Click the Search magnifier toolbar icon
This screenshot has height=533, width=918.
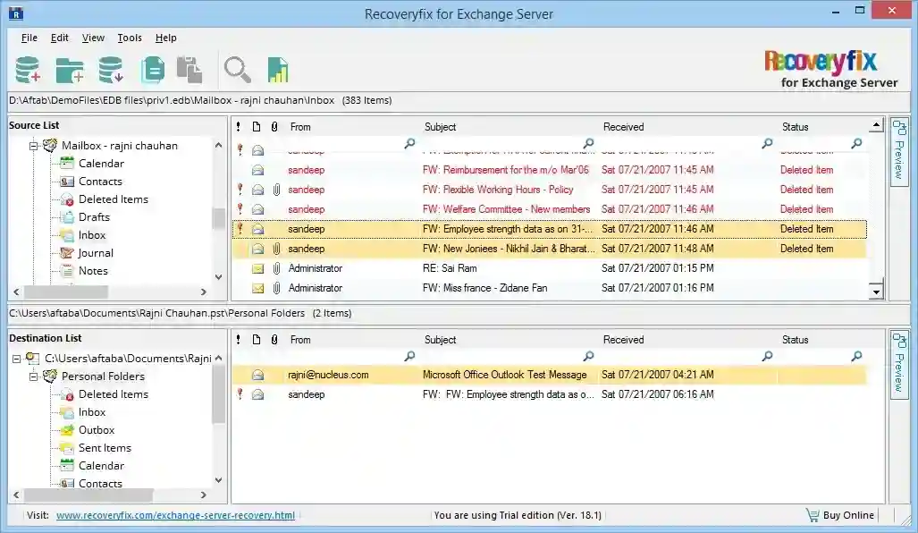point(237,70)
